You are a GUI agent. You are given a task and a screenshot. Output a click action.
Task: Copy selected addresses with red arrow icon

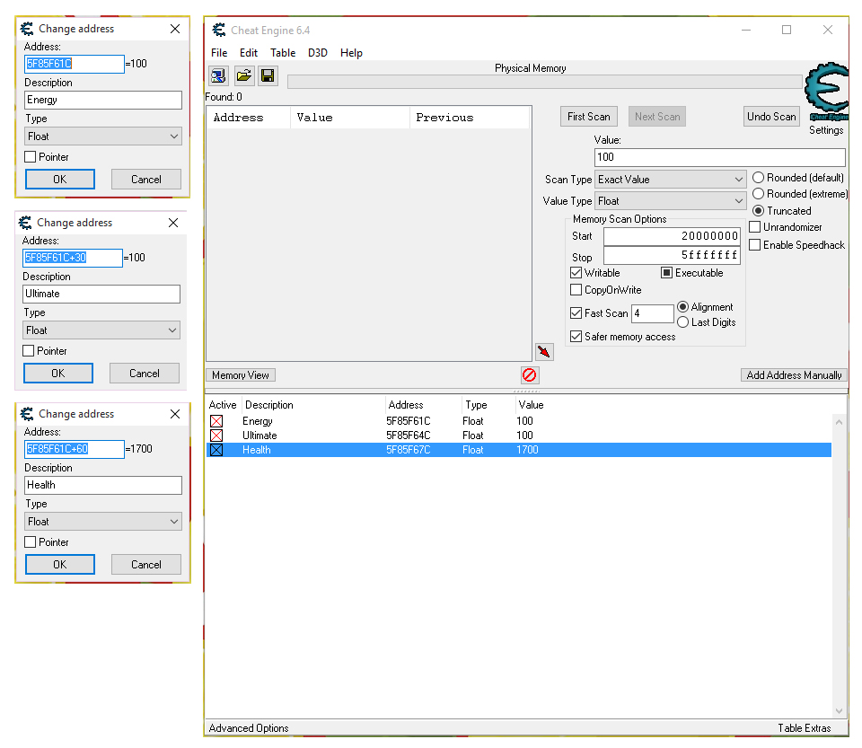[544, 352]
